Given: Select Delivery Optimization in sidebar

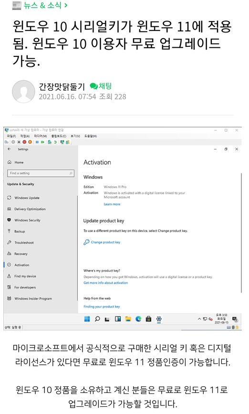Looking at the screenshot, I should (x=26, y=209).
